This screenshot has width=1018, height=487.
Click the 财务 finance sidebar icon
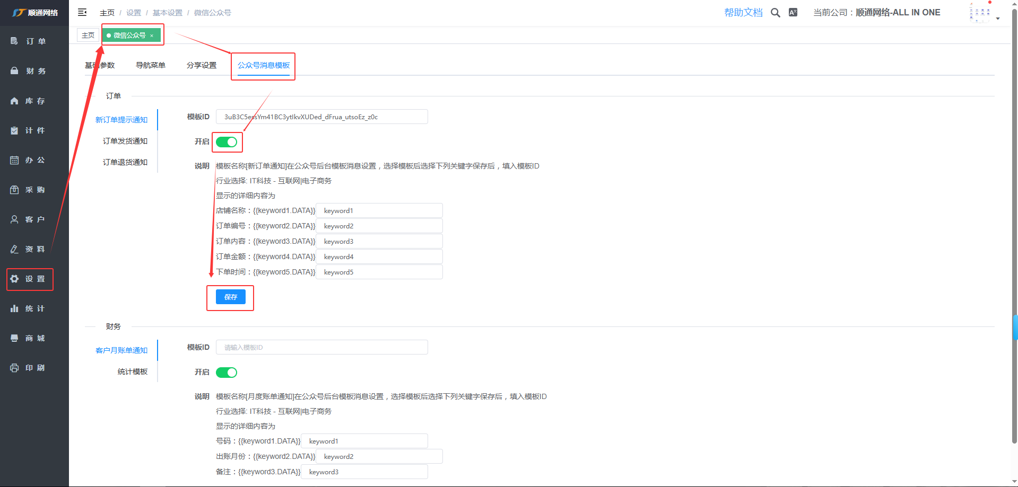click(14, 71)
